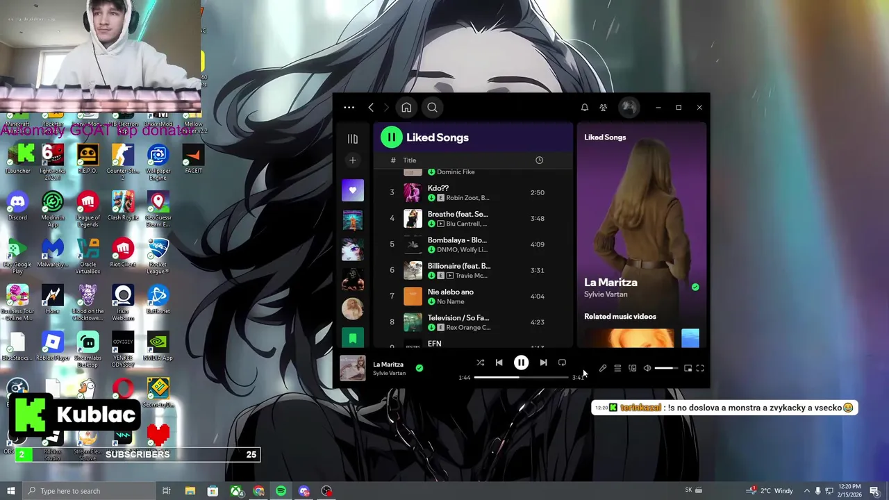Select the song Nie alebo ano
Image resolution: width=889 pixels, height=500 pixels.
click(x=451, y=292)
